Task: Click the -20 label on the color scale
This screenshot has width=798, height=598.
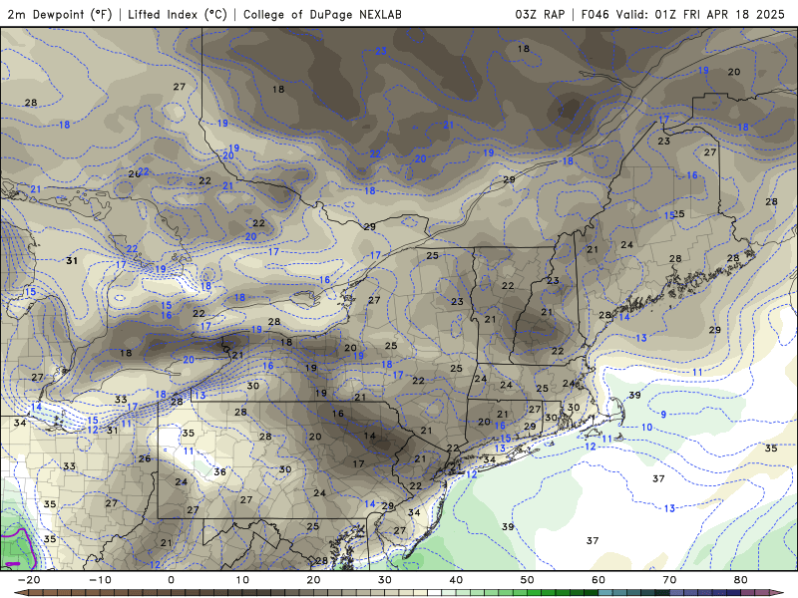Action: click(29, 580)
